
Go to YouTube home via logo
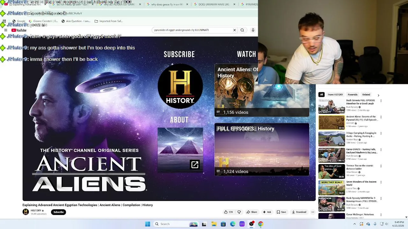pos(19,30)
